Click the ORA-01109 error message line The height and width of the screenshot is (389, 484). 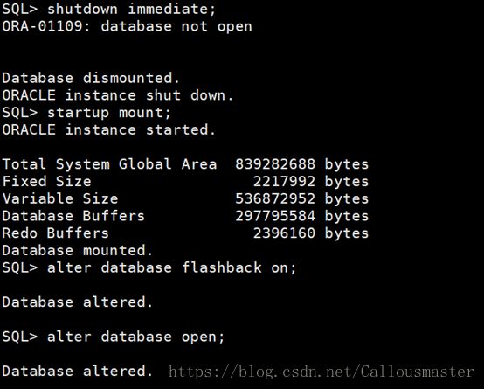click(127, 26)
